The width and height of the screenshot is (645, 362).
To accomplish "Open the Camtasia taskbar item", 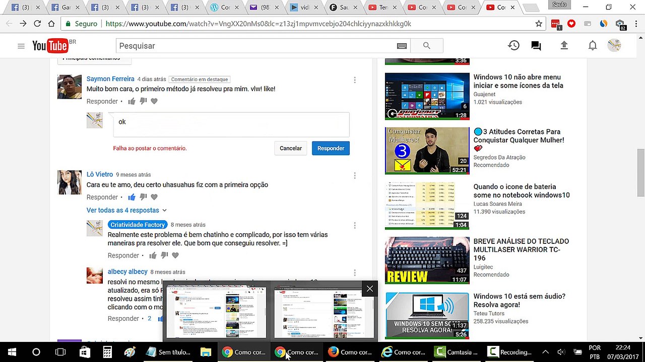I will [x=457, y=352].
